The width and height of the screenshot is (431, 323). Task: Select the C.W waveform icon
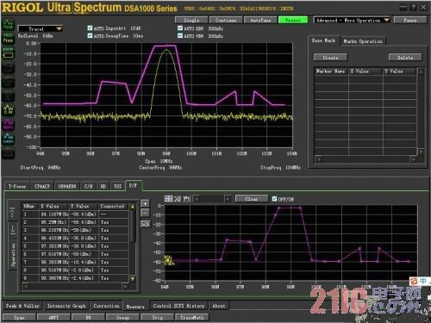8,109
